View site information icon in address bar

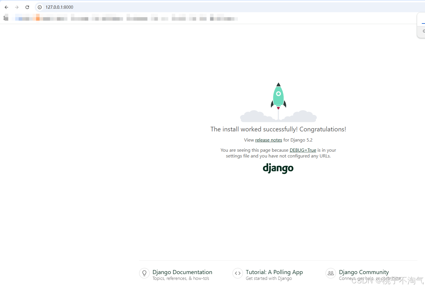coord(40,7)
